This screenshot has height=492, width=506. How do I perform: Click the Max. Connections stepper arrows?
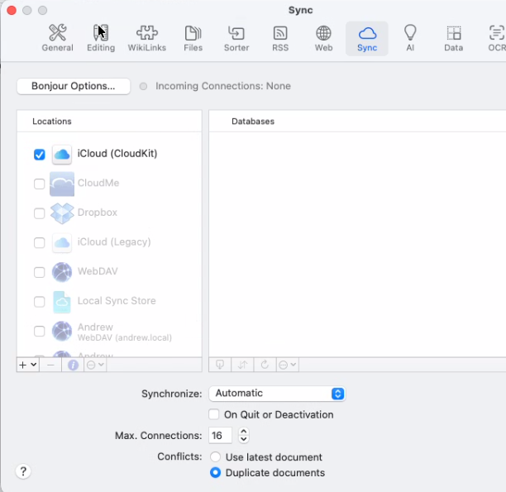[x=243, y=436]
